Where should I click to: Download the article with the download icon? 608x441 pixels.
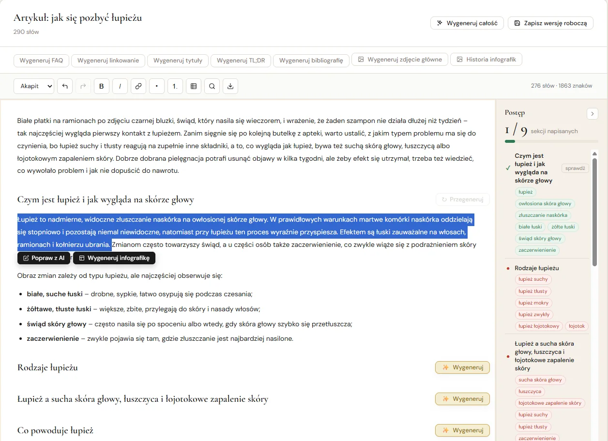click(x=230, y=86)
